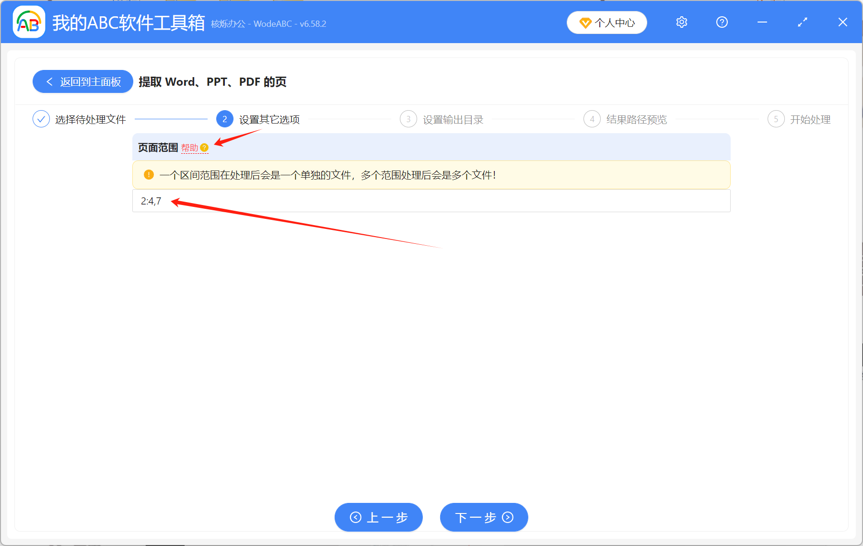Image resolution: width=863 pixels, height=546 pixels.
Task: Click the fullscreen expand icon in title bar
Action: (x=802, y=22)
